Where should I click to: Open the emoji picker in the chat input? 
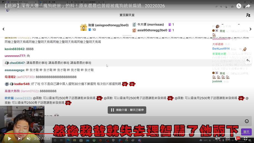coord(247,121)
